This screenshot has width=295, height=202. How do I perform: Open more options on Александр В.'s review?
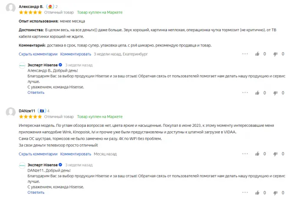(x=245, y=54)
